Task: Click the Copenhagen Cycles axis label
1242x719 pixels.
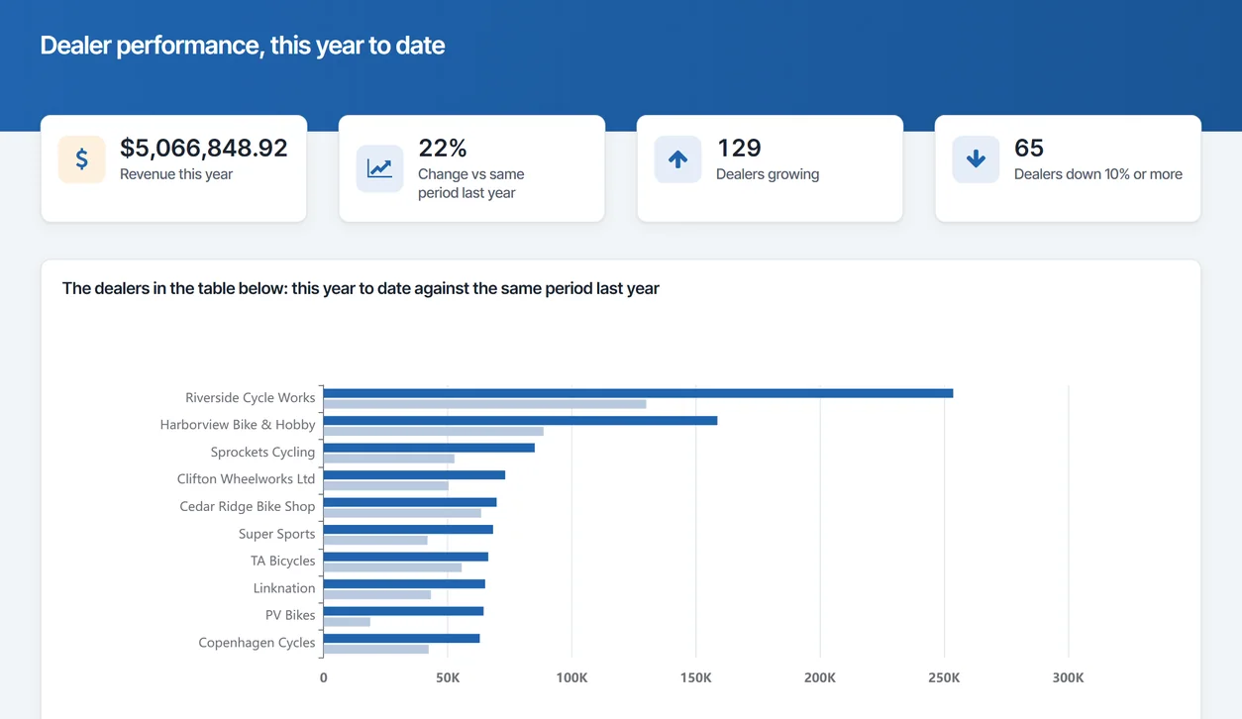Action: (258, 643)
